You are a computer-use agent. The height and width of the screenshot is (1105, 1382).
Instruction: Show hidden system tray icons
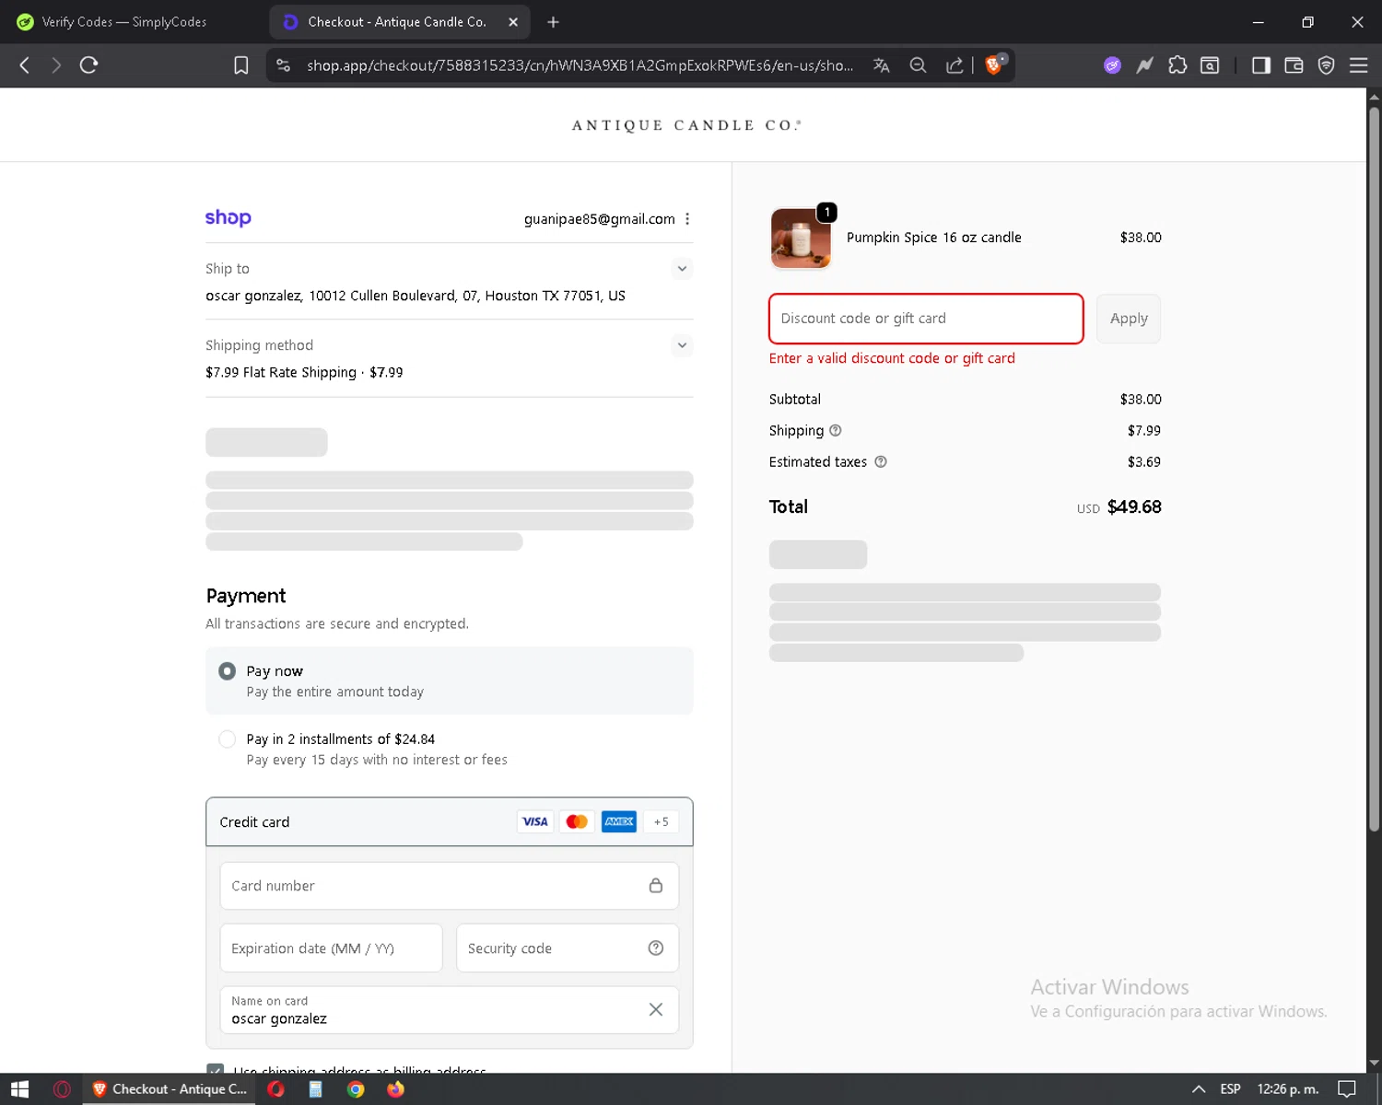(1199, 1089)
